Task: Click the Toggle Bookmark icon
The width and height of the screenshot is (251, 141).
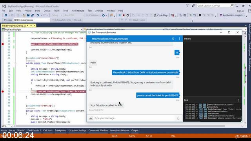Action: [200, 15]
